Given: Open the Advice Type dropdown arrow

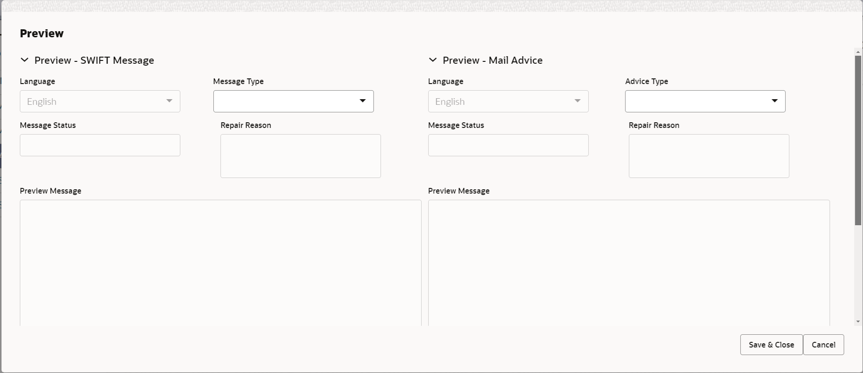Looking at the screenshot, I should coord(774,101).
